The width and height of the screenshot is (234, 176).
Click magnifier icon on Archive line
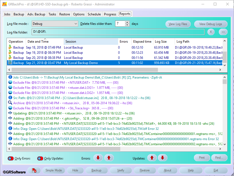pos(10,103)
